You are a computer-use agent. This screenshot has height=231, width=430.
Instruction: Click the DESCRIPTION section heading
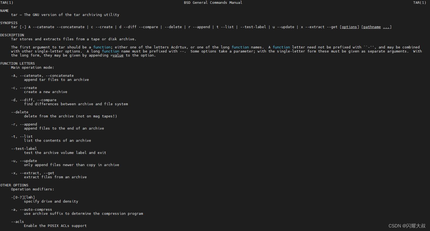[x=12, y=35]
